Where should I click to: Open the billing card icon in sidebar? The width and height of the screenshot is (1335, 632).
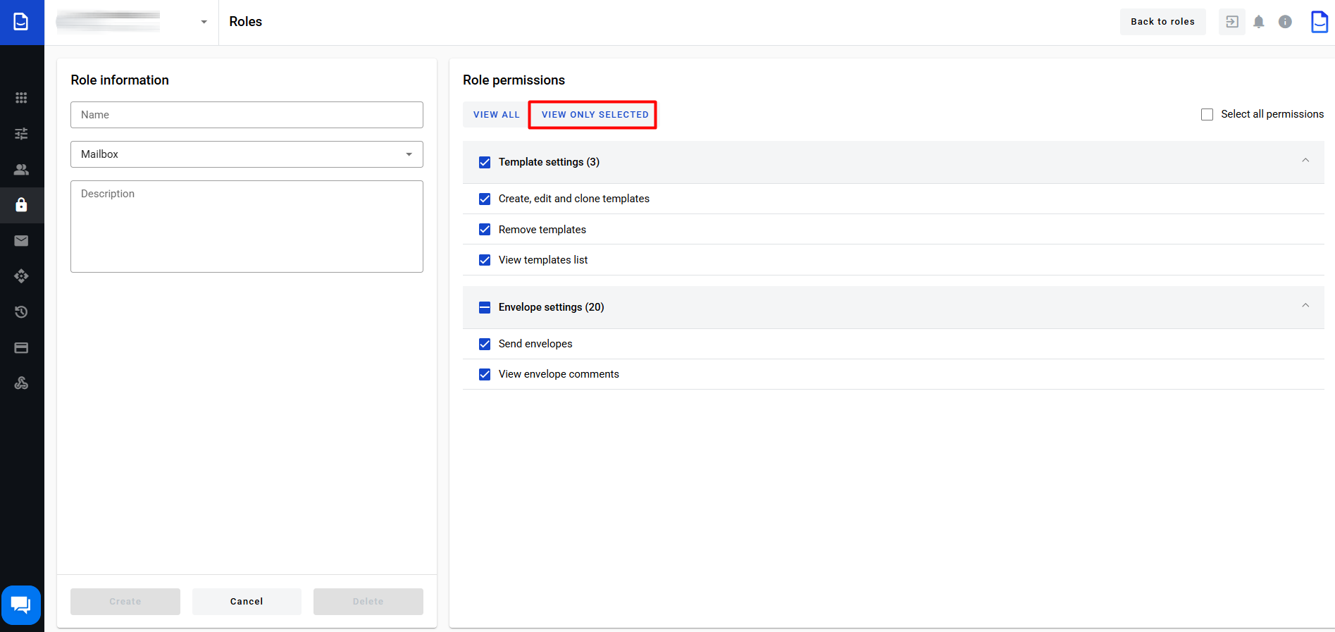coord(21,348)
